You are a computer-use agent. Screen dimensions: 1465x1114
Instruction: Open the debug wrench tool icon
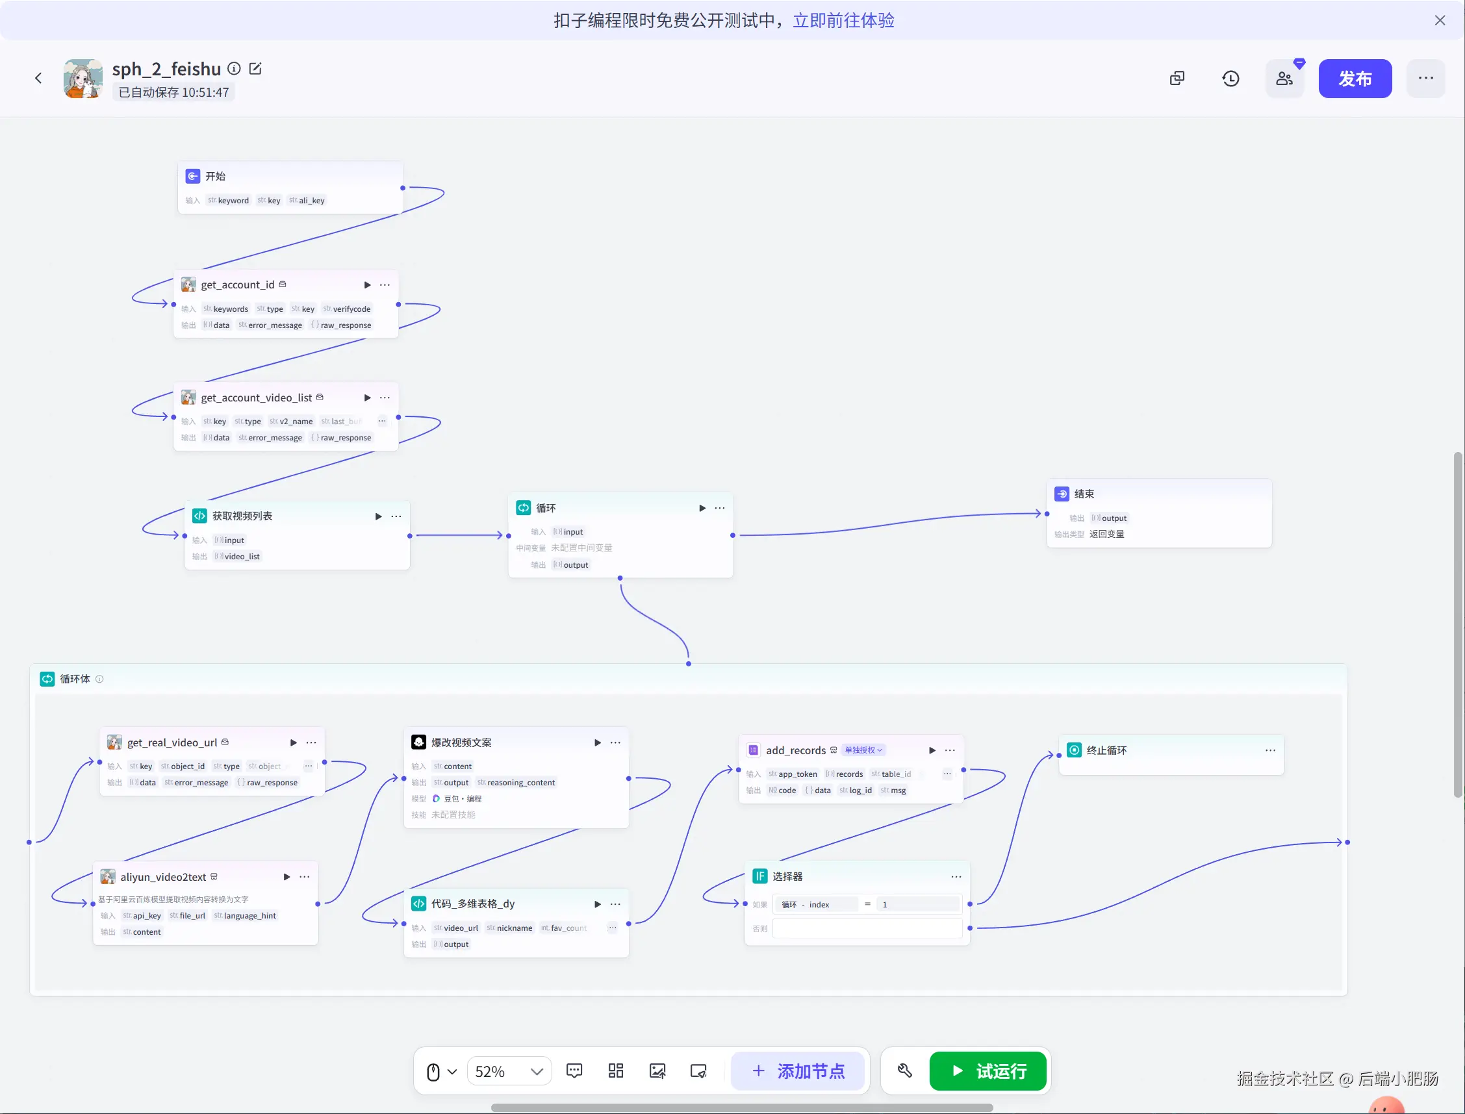(904, 1071)
